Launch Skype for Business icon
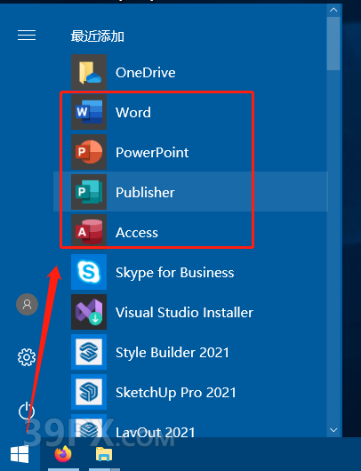 coord(89,272)
